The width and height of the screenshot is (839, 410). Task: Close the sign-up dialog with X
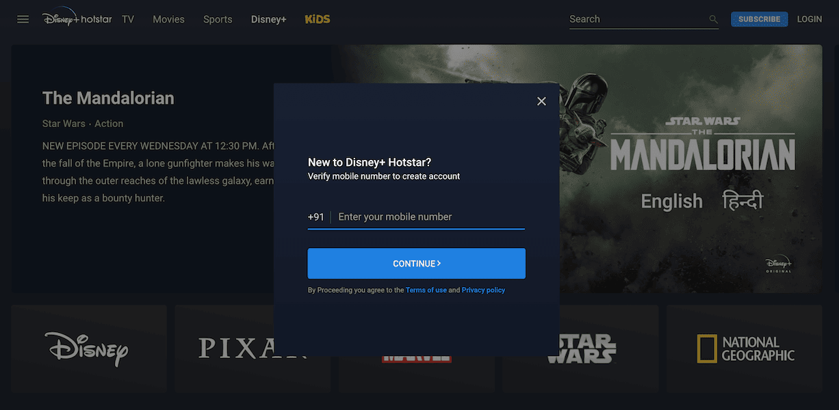541,101
